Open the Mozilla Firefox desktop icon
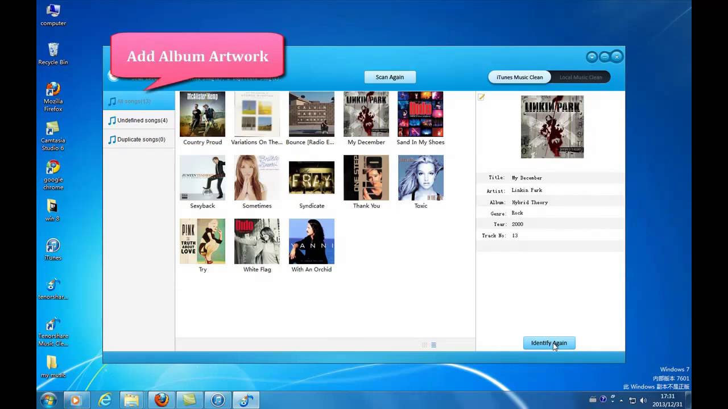This screenshot has width=728, height=409. [x=53, y=97]
